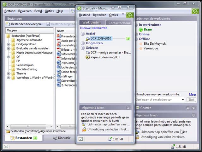Open Bestand menu in DCP window
Viewport: 202px width, 152px height.
point(10,11)
